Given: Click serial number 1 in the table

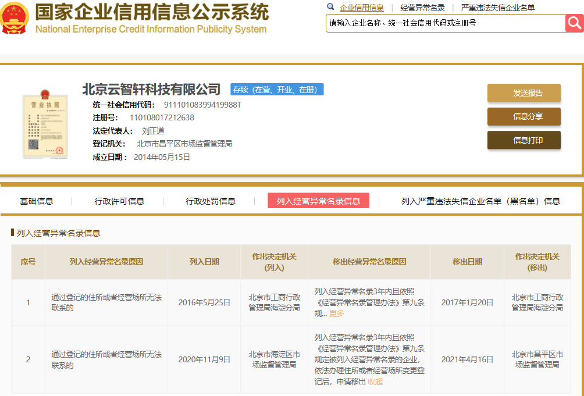Looking at the screenshot, I should pyautogui.click(x=28, y=302).
